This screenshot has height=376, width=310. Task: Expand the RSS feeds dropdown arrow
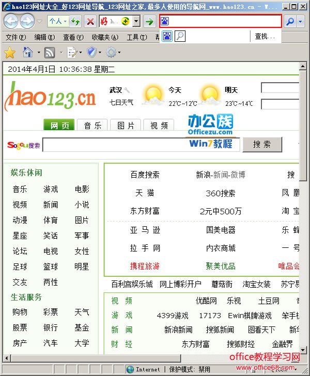pos(61,52)
